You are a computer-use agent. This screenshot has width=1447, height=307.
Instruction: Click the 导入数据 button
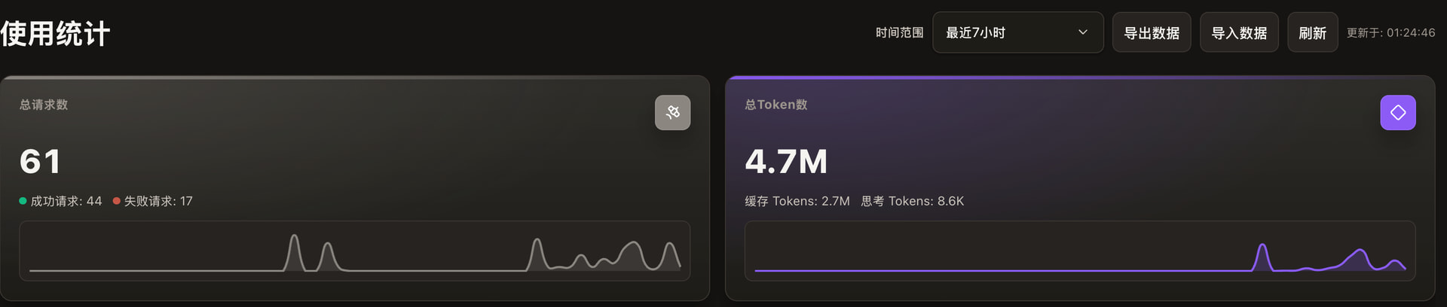[x=1239, y=32]
